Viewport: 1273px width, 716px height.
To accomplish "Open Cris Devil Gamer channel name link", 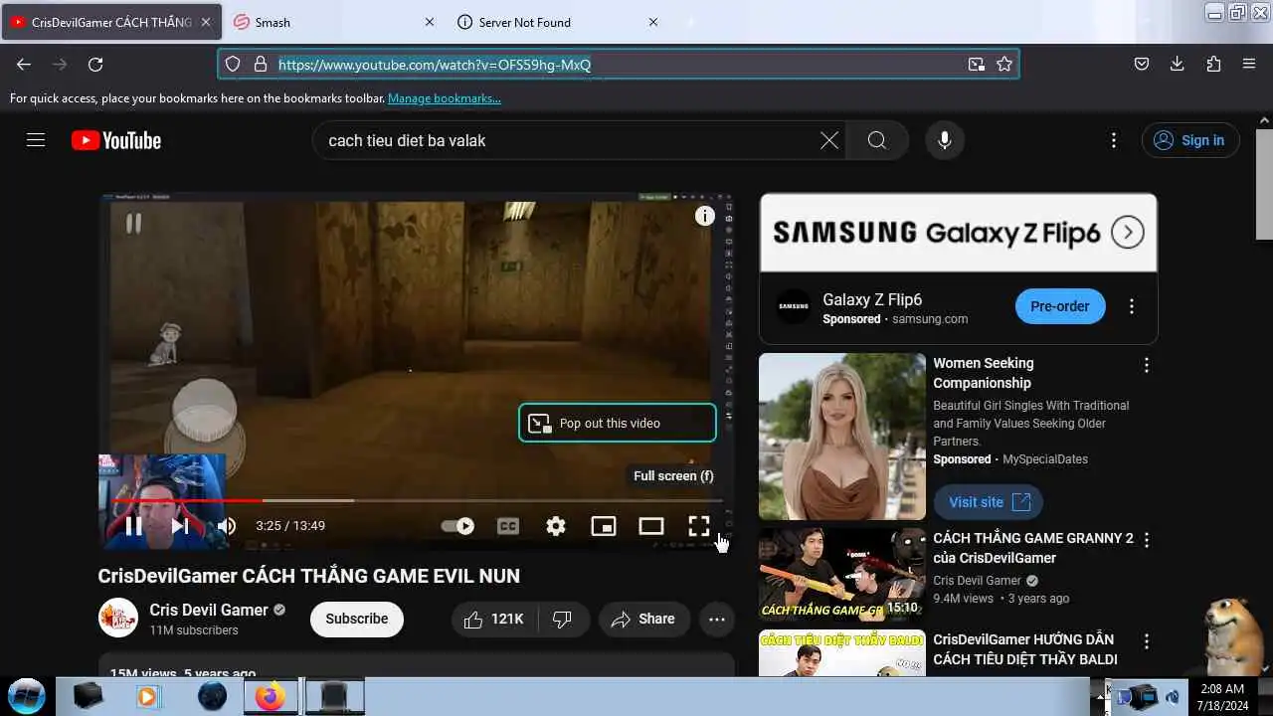I will click(209, 610).
